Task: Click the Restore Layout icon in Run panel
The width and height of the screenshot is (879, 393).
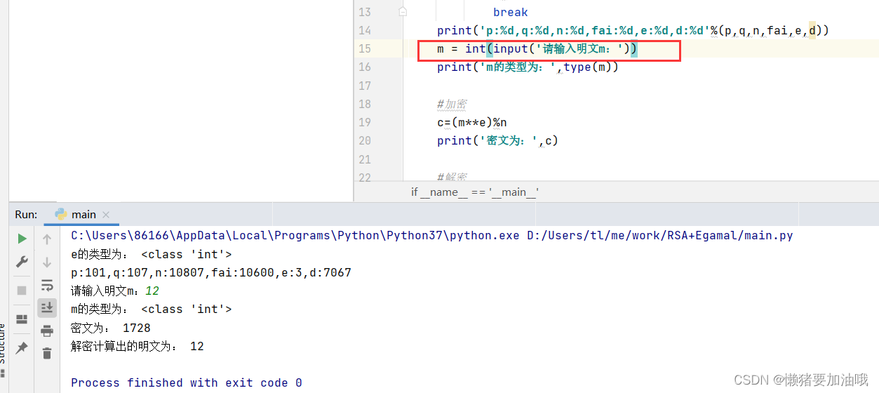Action: [x=22, y=319]
